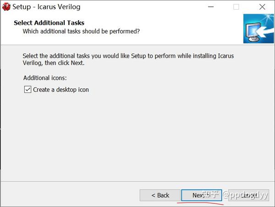Proceed by clicking the Next button
Screen dimensions: 275x207
click(202, 195)
